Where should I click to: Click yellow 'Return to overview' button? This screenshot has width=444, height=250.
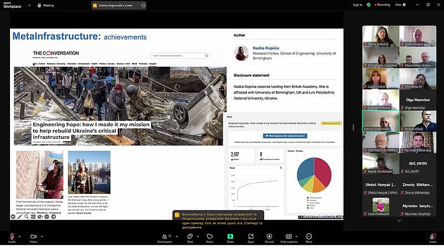[x=331, y=123]
